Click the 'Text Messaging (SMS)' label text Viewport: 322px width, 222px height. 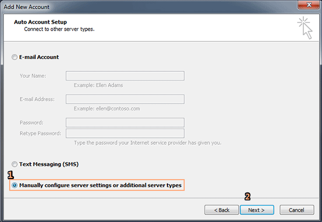[49, 164]
